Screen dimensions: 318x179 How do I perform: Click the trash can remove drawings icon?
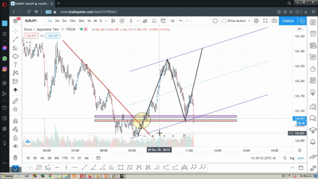[x=15, y=158]
